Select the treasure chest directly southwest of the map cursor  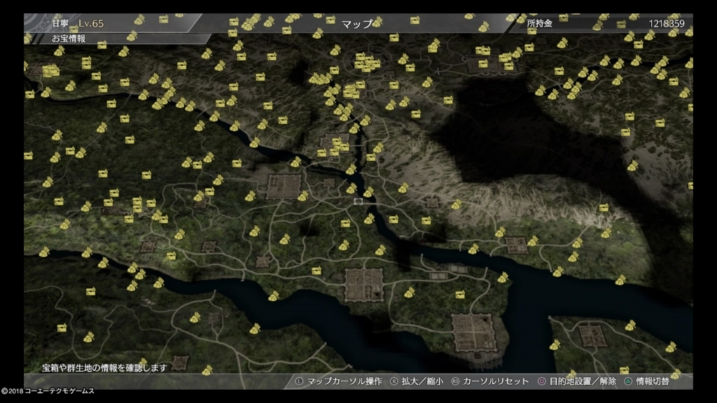345,223
